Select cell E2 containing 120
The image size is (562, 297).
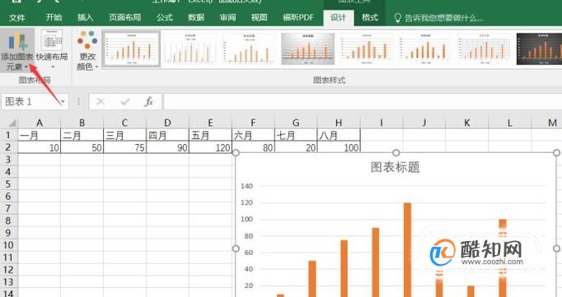[x=210, y=147]
